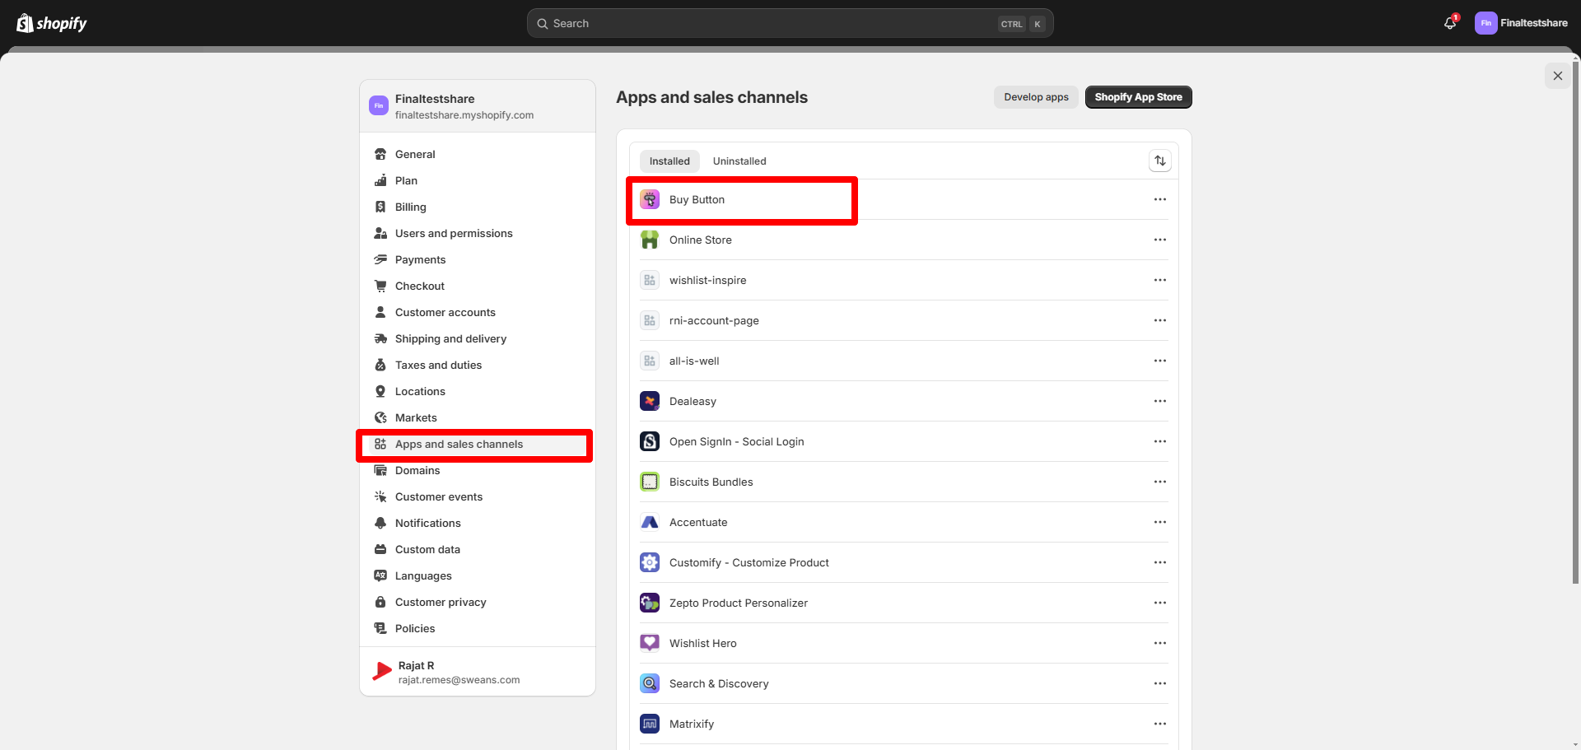Click the Wishlist Hero app icon
1581x750 pixels.
coord(650,643)
